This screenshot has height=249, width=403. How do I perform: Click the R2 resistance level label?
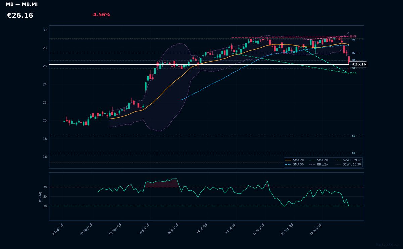(354, 53)
